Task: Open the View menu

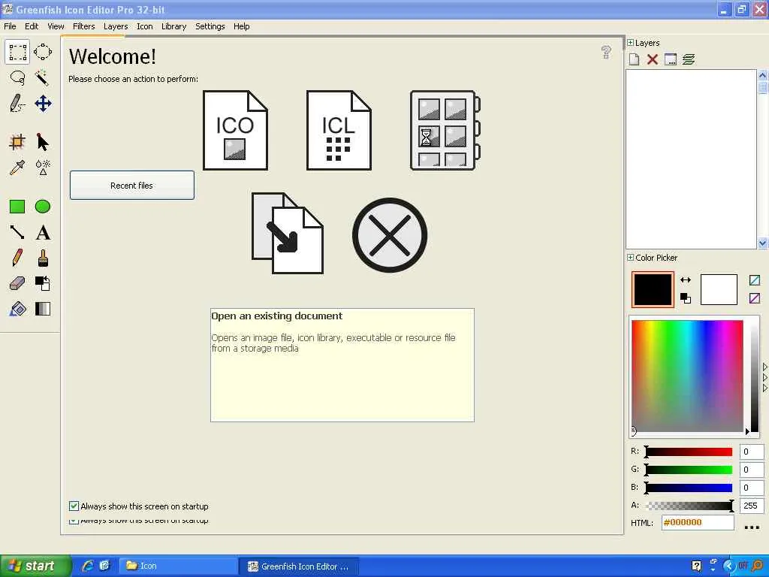Action: click(56, 26)
